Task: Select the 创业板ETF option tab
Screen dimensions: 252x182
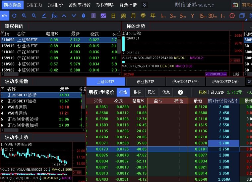Action: [x=146, y=82]
